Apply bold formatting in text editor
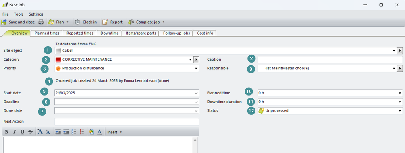 [x=6, y=132]
